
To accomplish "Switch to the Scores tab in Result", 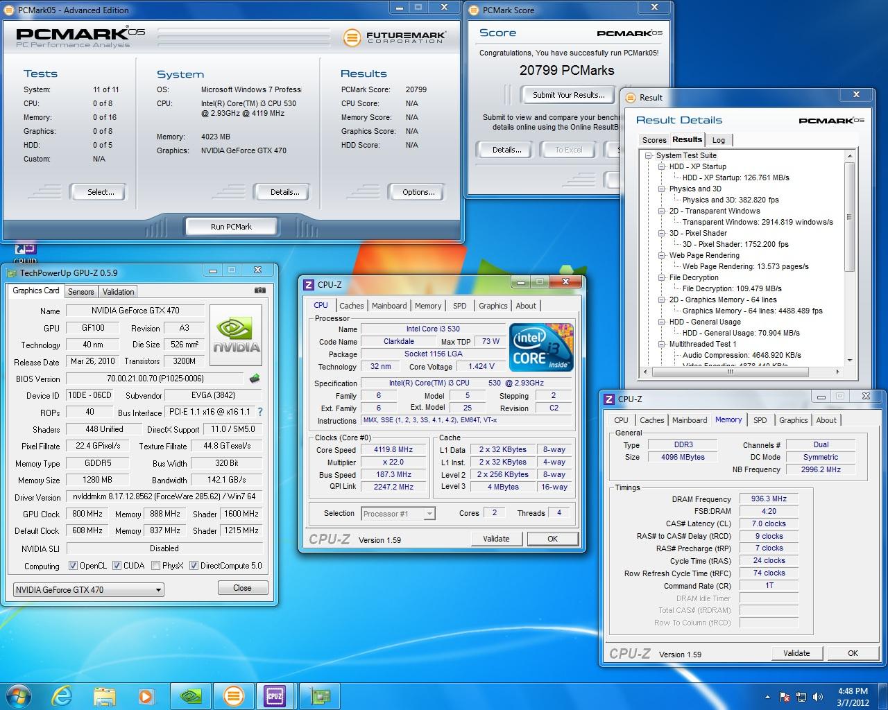I will [x=654, y=140].
